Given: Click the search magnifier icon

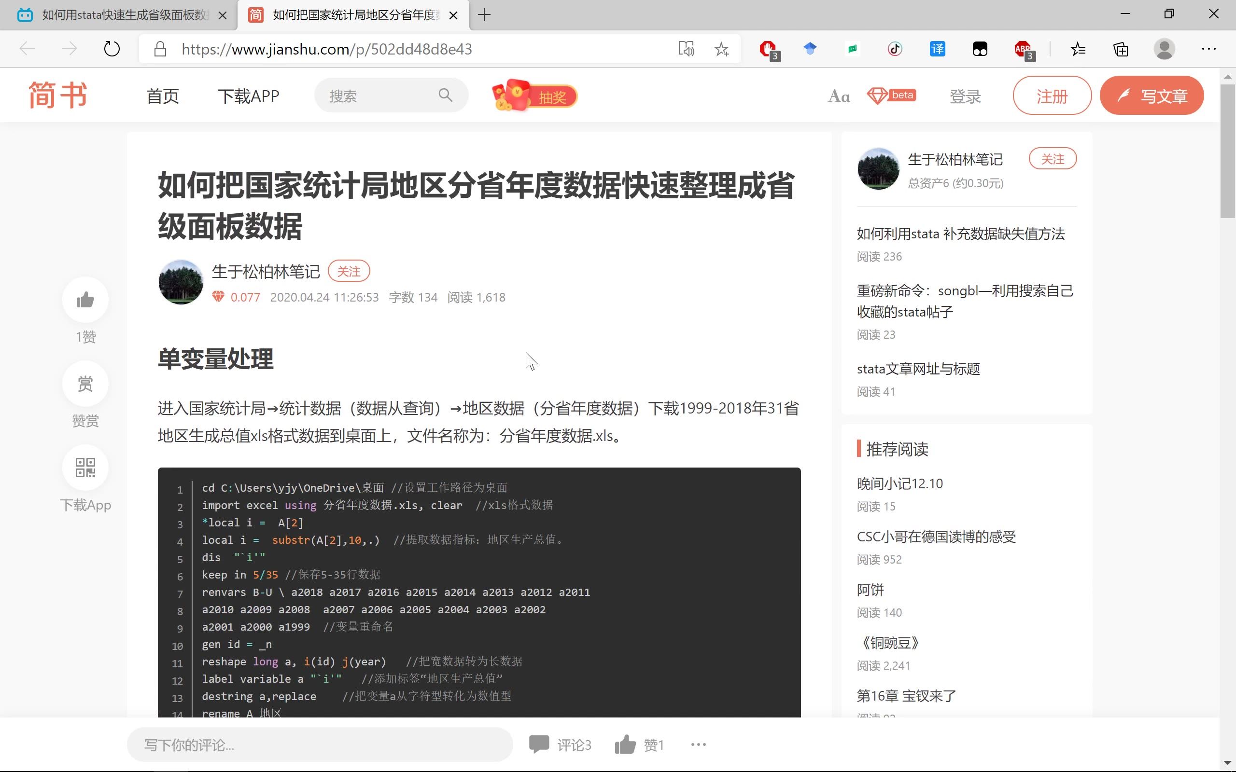Looking at the screenshot, I should tap(445, 96).
